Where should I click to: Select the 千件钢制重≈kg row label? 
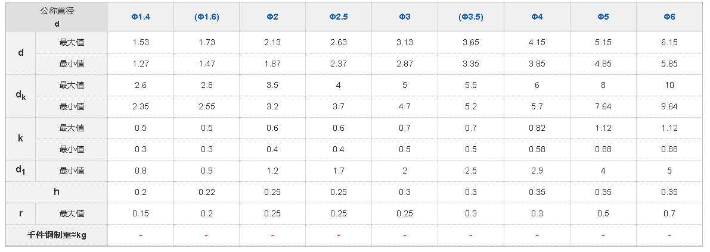point(57,235)
